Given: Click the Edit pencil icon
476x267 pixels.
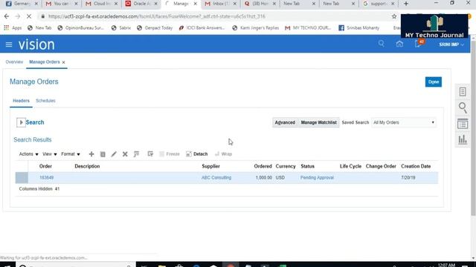Looking at the screenshot, I should pyautogui.click(x=114, y=154).
